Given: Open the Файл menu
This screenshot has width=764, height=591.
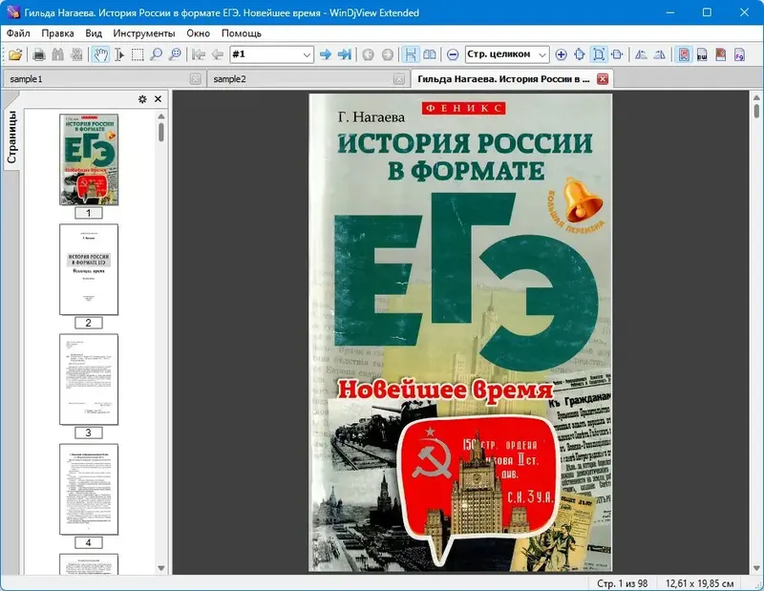Looking at the screenshot, I should [x=18, y=33].
